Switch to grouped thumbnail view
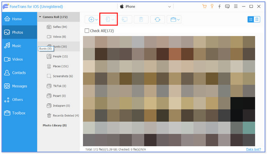This screenshot has height=154, width=267. pyautogui.click(x=257, y=19)
